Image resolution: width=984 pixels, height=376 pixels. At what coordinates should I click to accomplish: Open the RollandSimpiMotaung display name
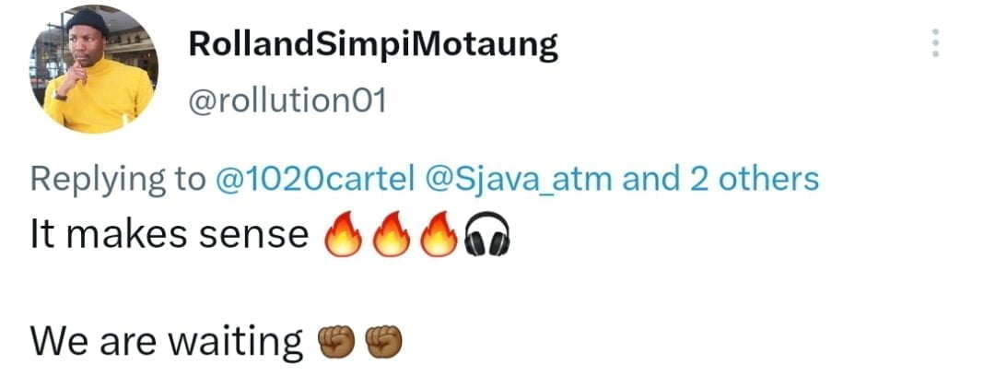tap(373, 45)
